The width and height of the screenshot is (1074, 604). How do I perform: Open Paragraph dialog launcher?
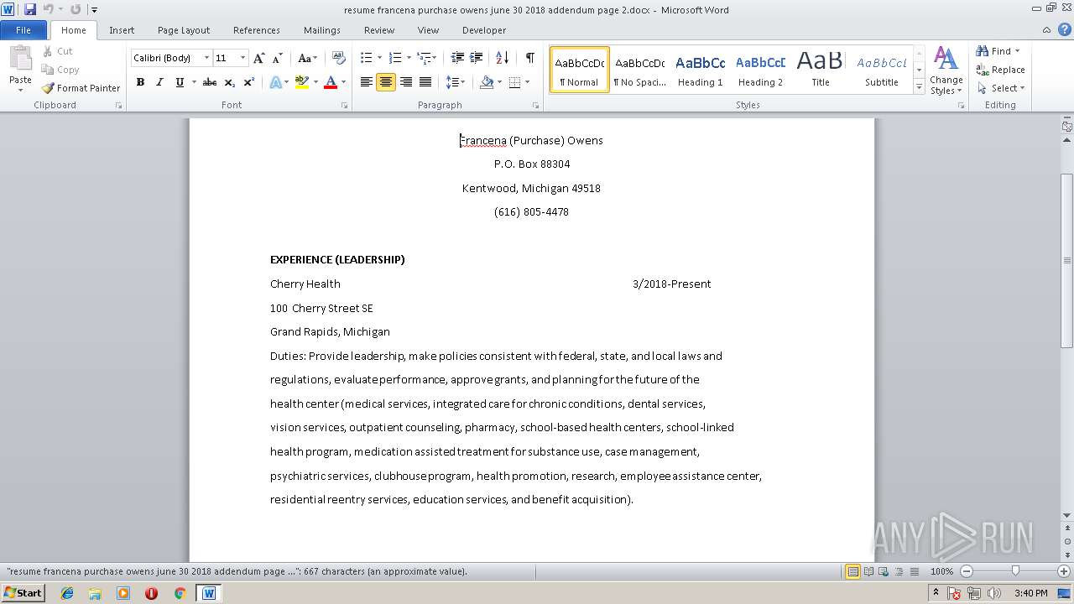tap(536, 106)
